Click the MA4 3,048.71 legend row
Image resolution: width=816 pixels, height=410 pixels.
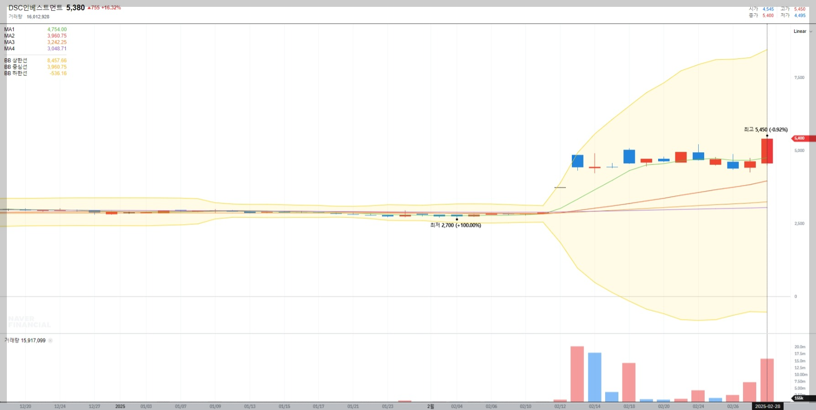click(x=35, y=48)
